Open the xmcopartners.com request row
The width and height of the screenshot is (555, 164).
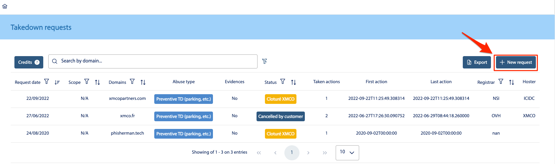click(127, 99)
